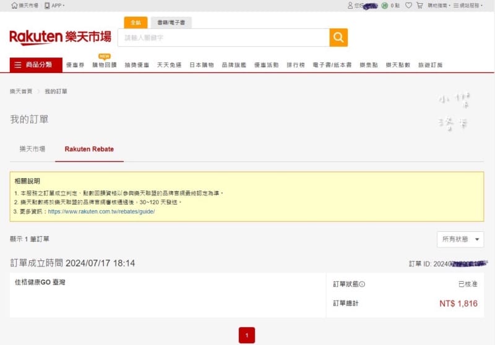
Task: Open 電子書/紙本書 in the navigation bar
Action: point(332,65)
